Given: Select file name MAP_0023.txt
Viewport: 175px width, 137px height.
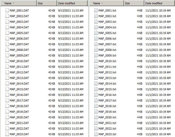Looking at the screenshot, I should point(107,134).
